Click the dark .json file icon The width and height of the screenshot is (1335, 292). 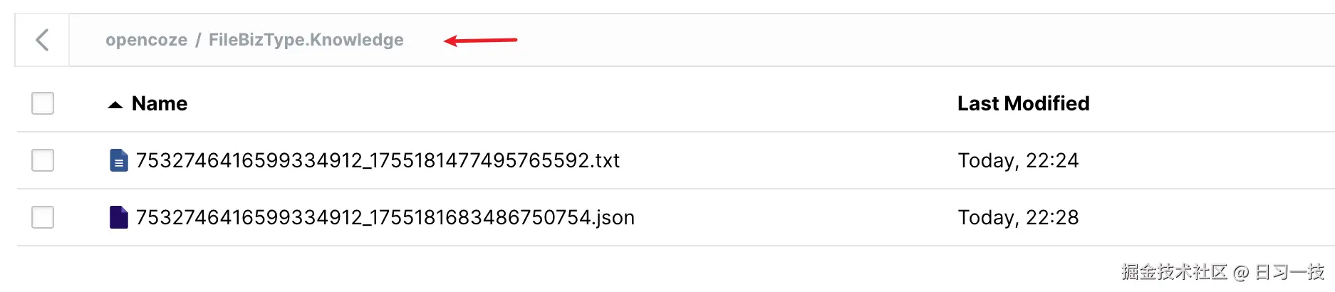119,217
